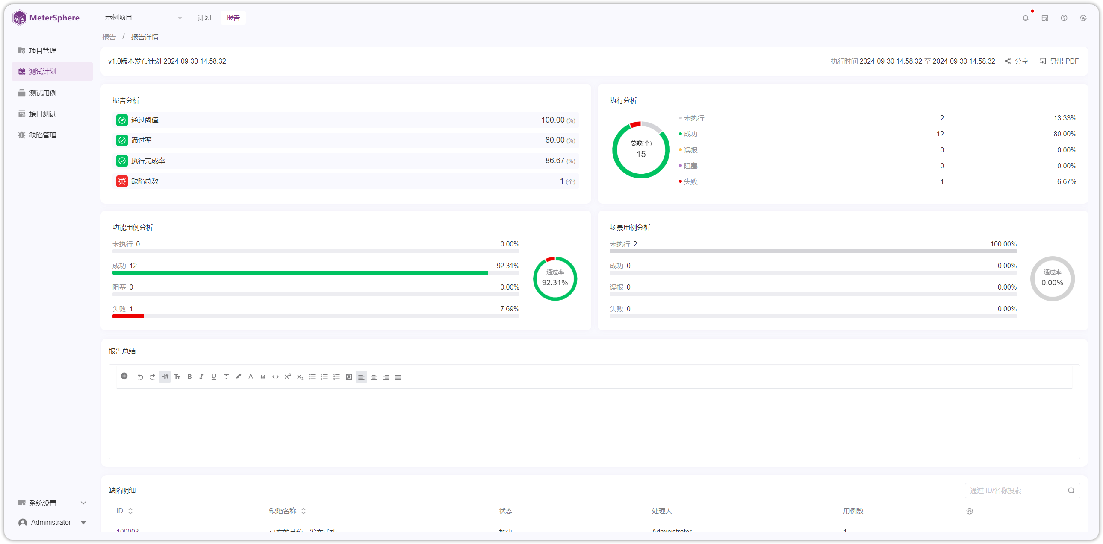The width and height of the screenshot is (1103, 544).
Task: Redo the edit in the summary editor
Action: point(152,377)
